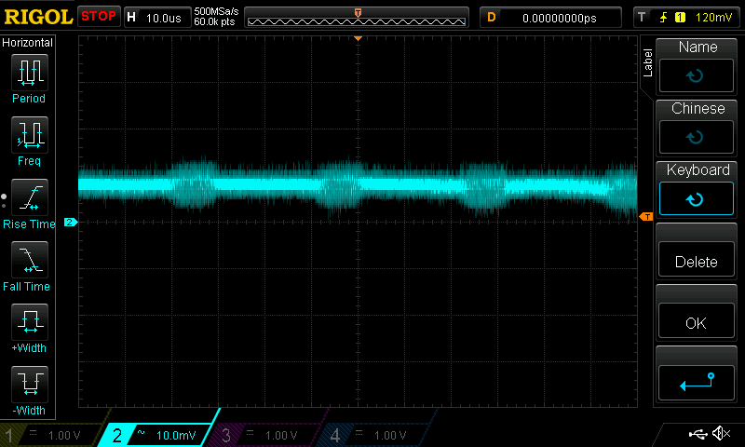Click the trigger source channel 1 badge
The width and height of the screenshot is (745, 447).
tap(680, 18)
